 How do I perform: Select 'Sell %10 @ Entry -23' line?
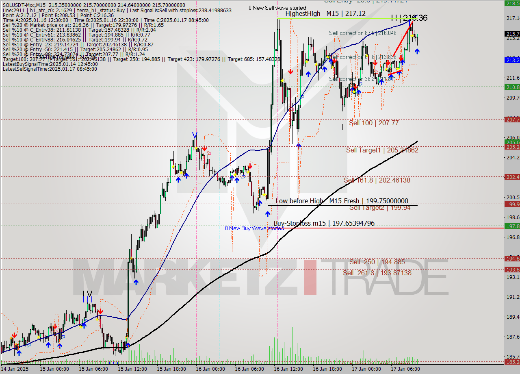[x=78, y=45]
